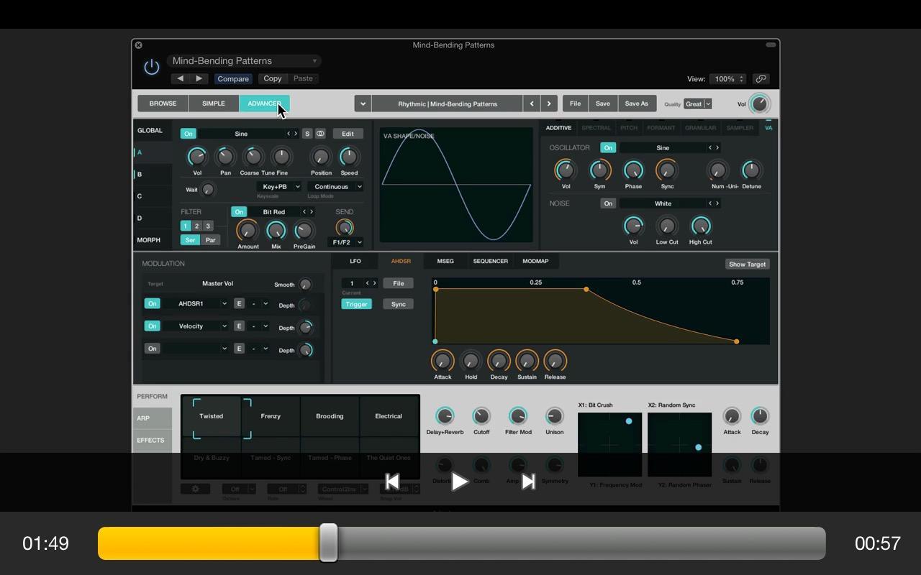Click the Compare button
Image resolution: width=921 pixels, height=575 pixels.
(233, 79)
